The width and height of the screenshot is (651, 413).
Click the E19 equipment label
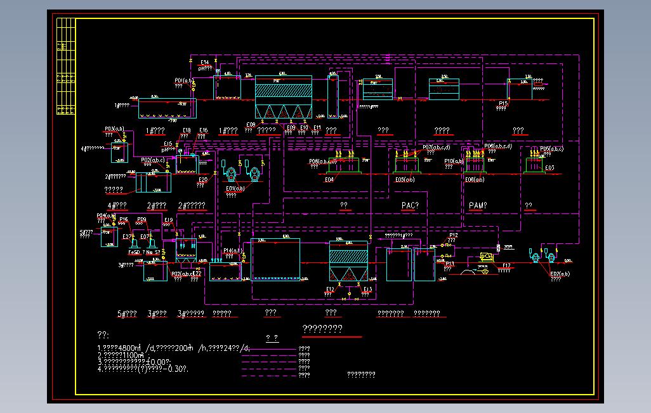(169, 220)
